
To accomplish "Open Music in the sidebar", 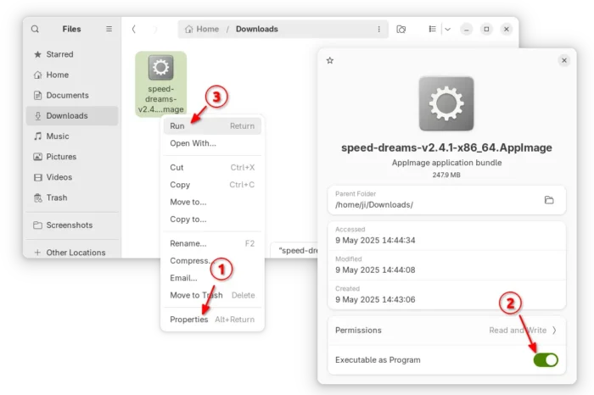I will 72,136.
